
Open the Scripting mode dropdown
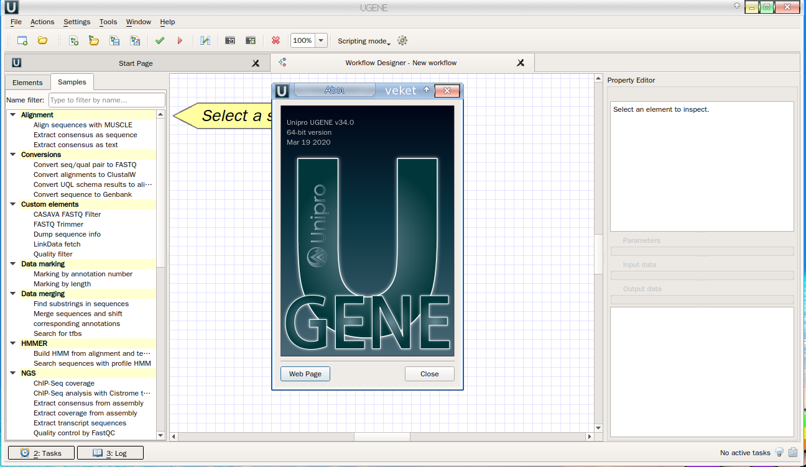pos(364,41)
